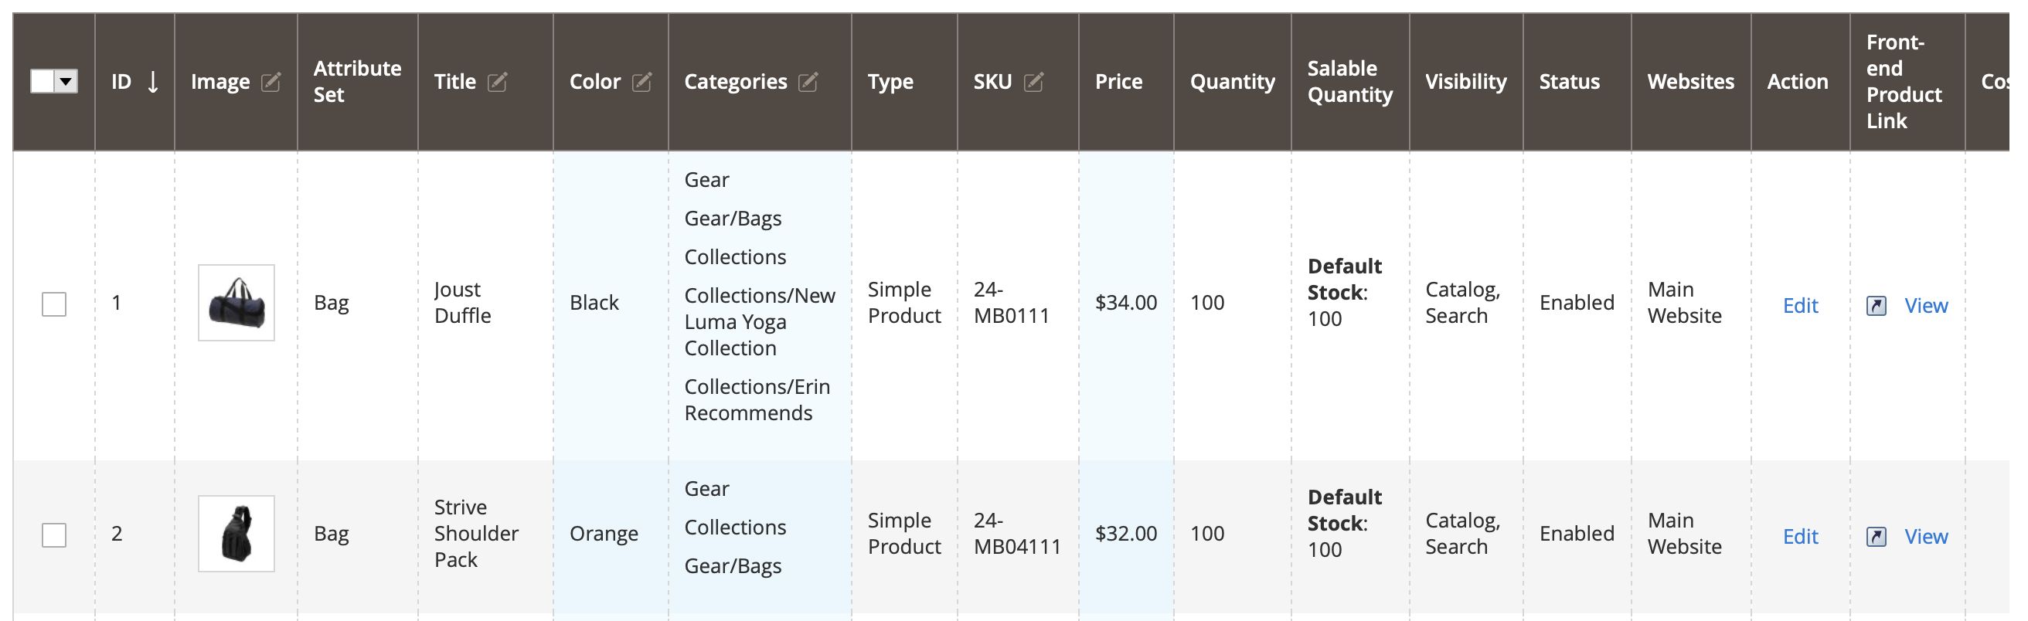Open Edit link for Strive Shoulder Pack
The width and height of the screenshot is (2028, 621).
1800,537
